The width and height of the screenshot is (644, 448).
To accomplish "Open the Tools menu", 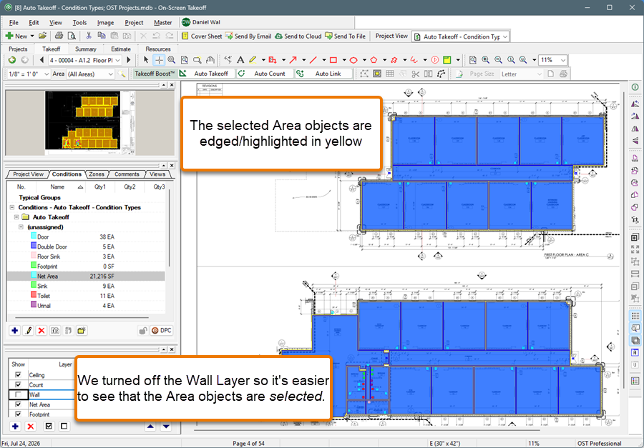I will (79, 23).
